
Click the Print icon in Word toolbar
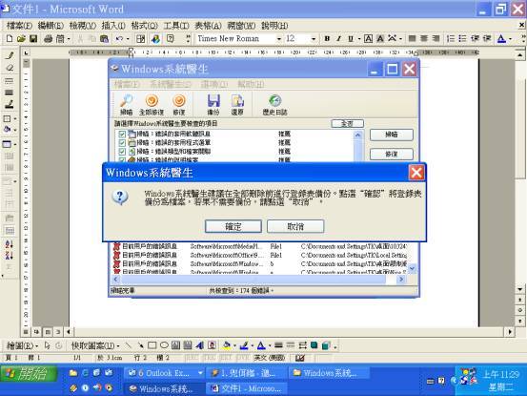[x=49, y=39]
